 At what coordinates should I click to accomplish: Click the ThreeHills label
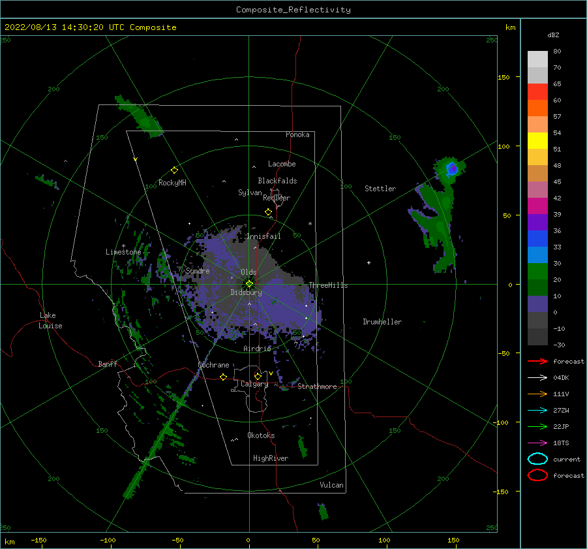point(328,285)
